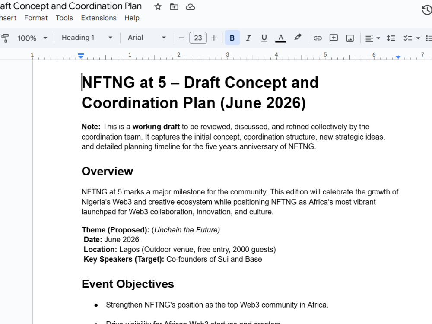Screen dimensions: 432x324
Task: Check the cloud save status icon
Action: click(191, 6)
